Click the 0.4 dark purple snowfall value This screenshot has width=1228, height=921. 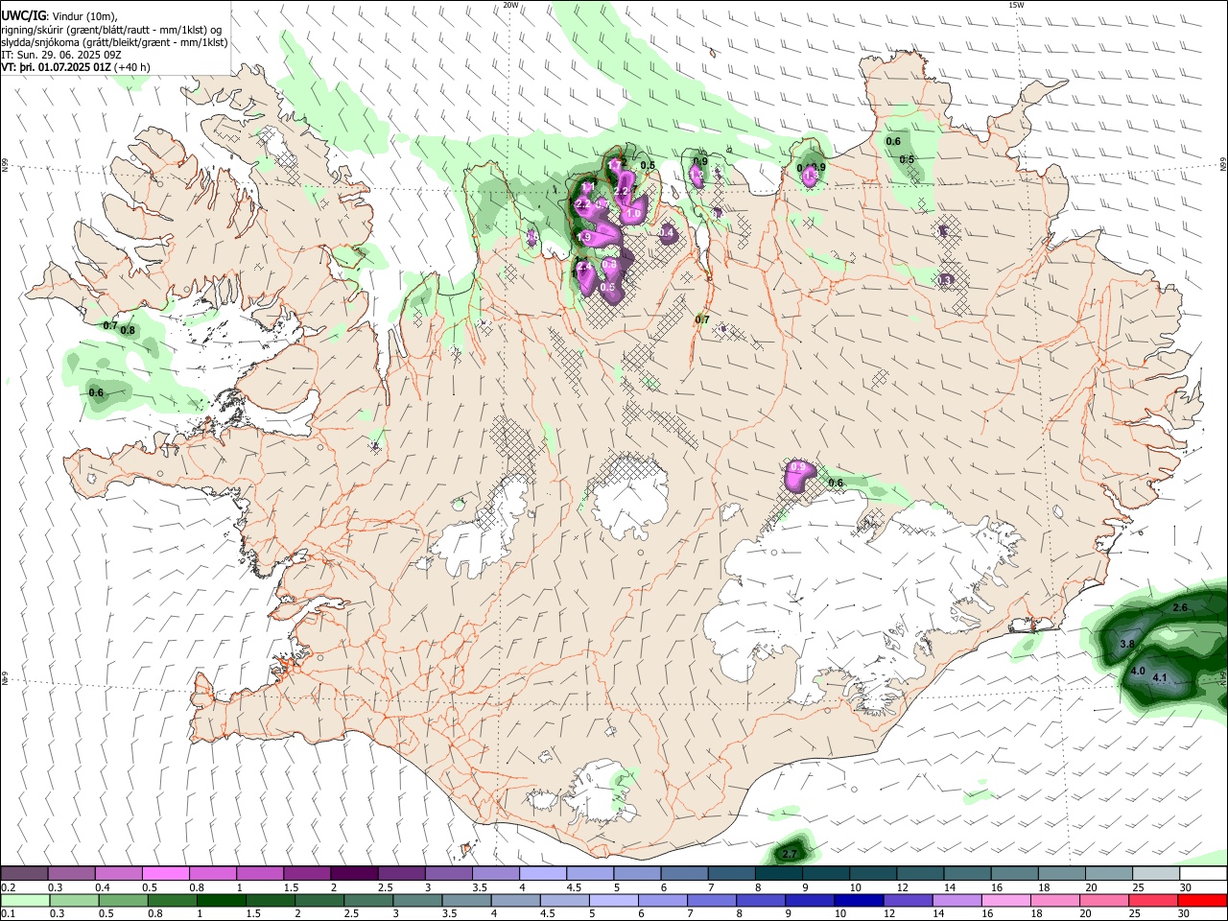pyautogui.click(x=666, y=232)
